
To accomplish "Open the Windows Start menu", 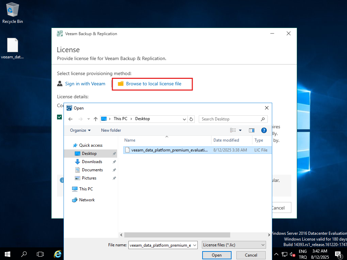I will point(8,254).
